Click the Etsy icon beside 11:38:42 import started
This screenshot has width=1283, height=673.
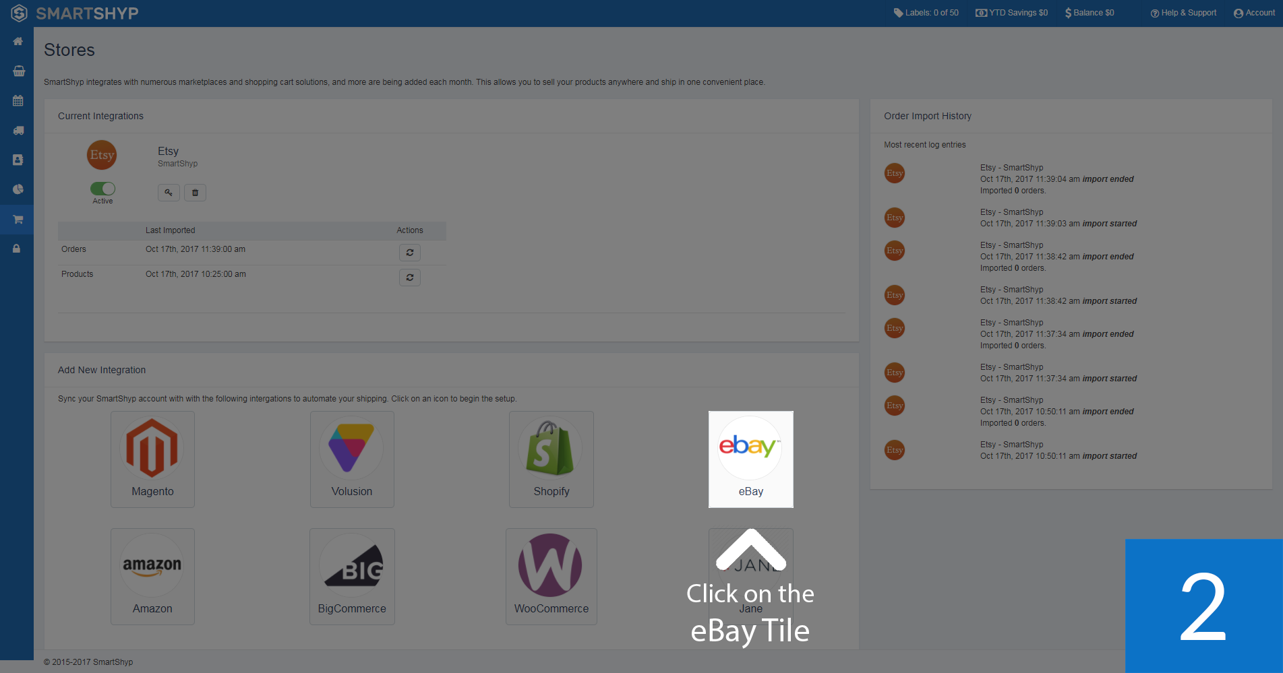(x=895, y=295)
